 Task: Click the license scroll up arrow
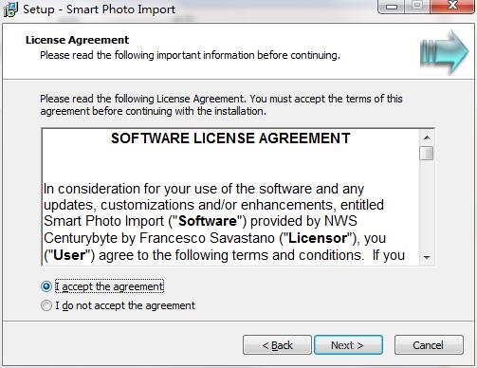(x=427, y=138)
